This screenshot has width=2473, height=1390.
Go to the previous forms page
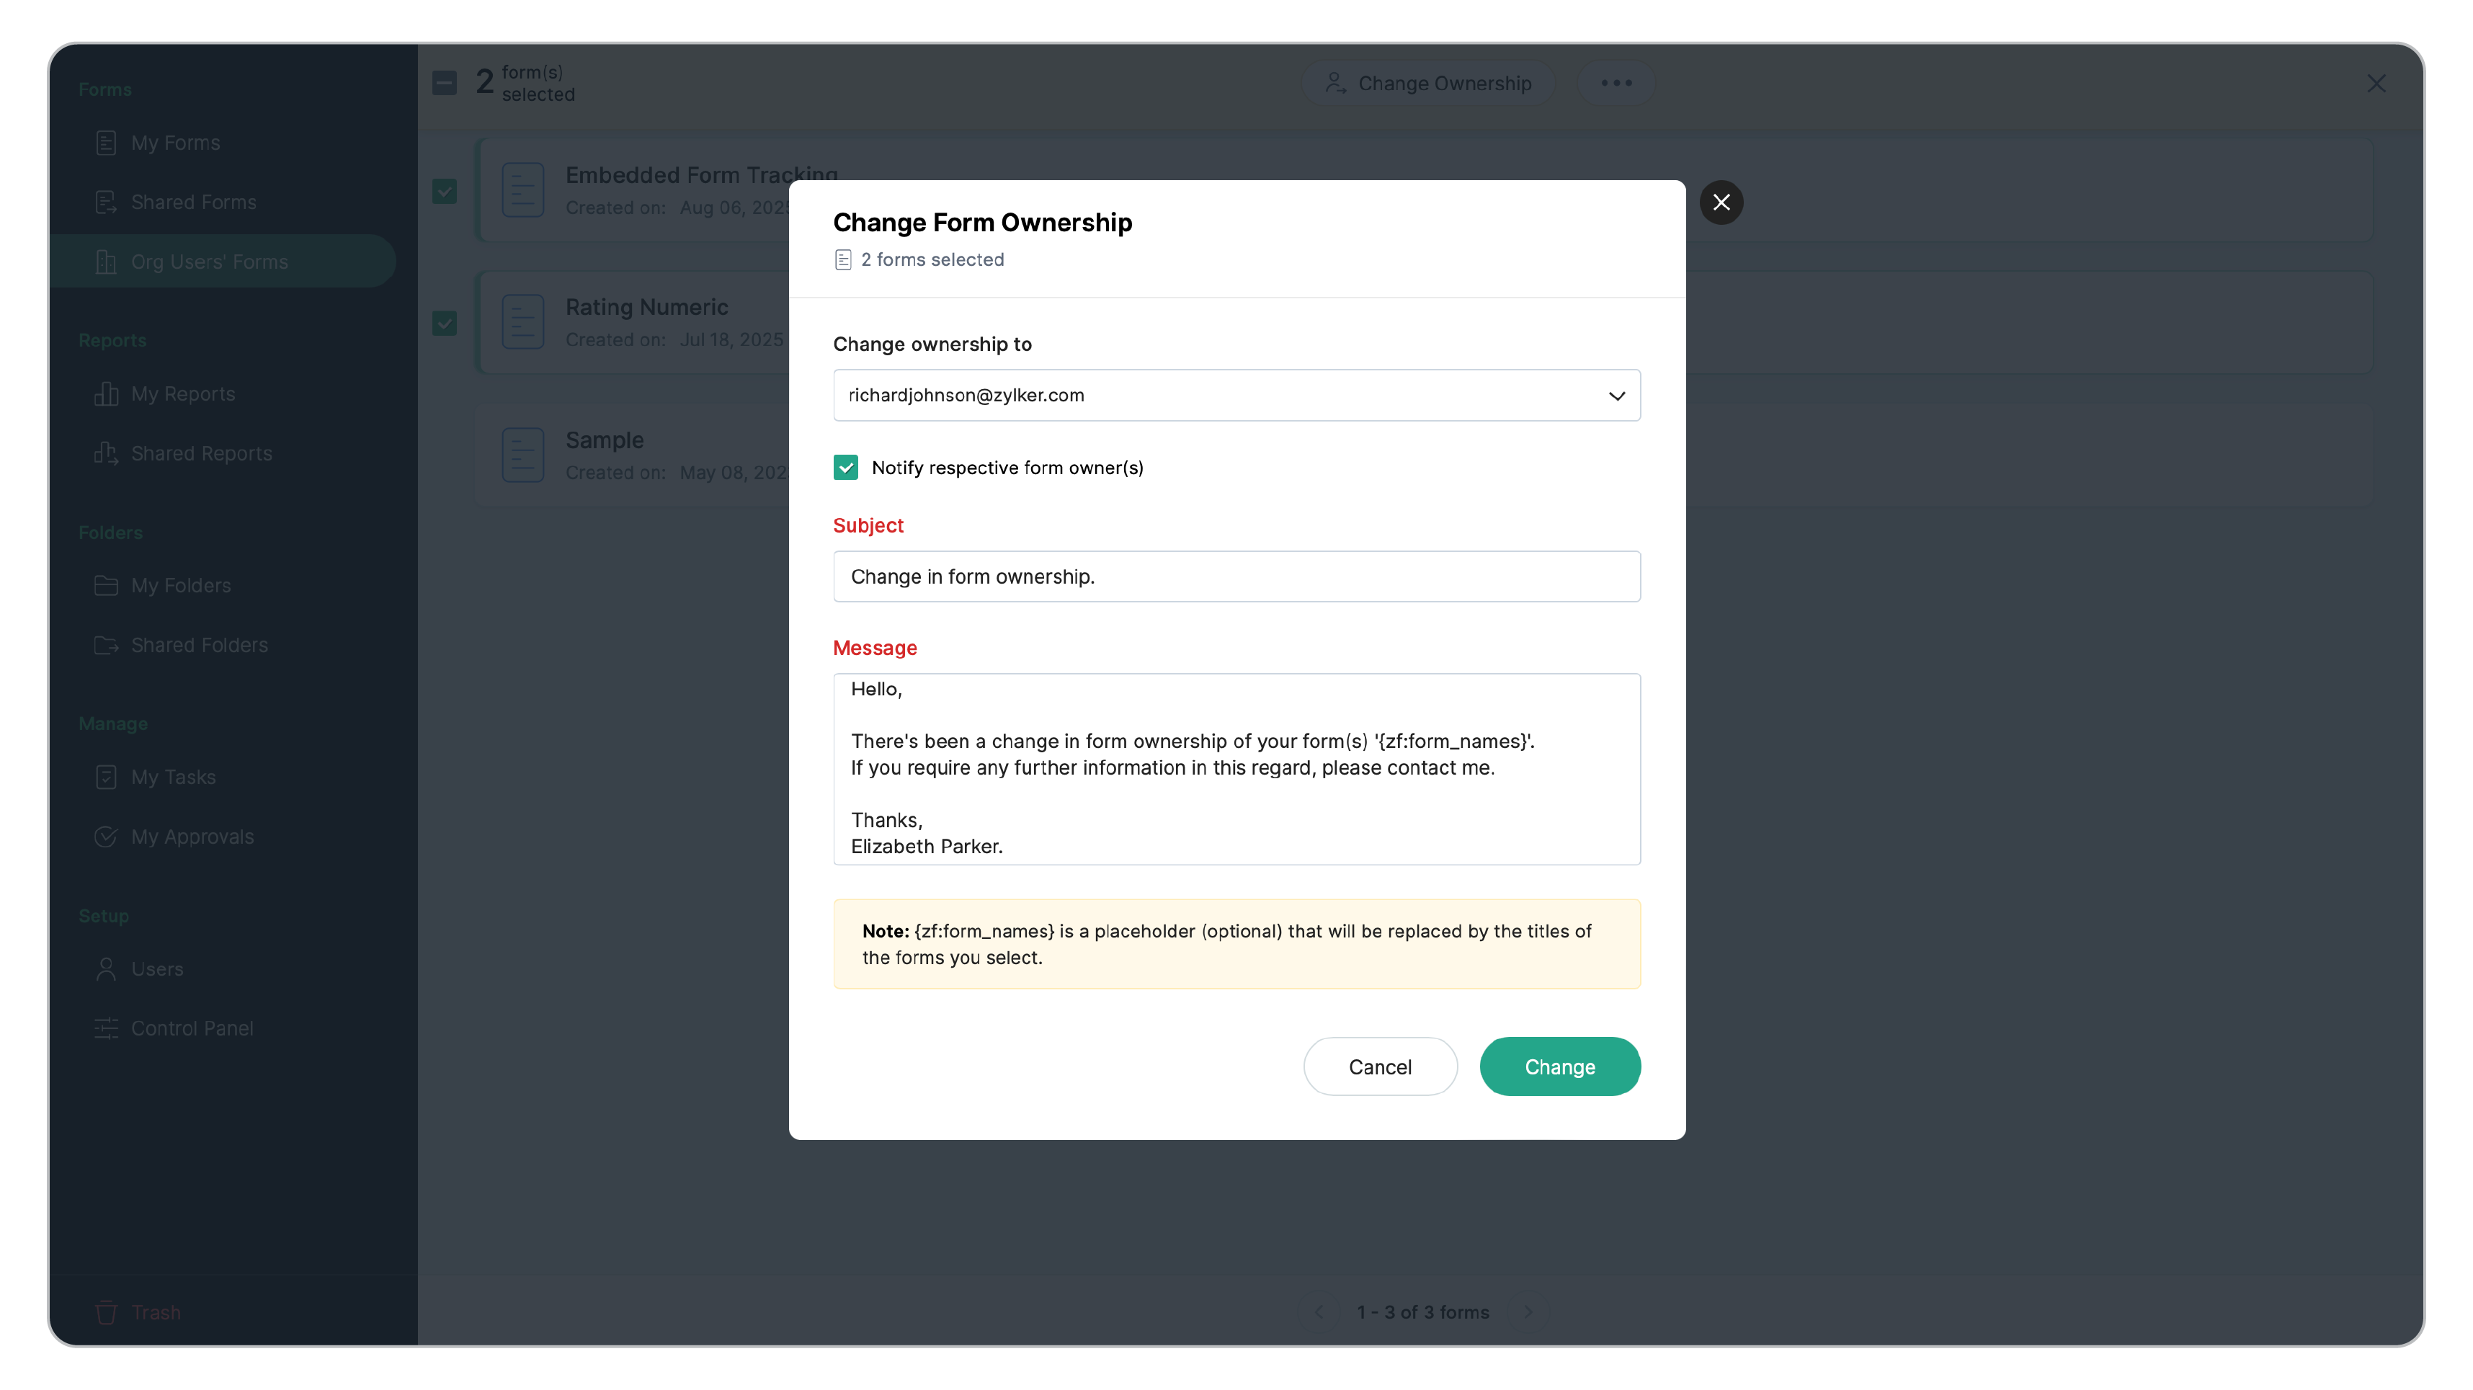(x=1319, y=1312)
